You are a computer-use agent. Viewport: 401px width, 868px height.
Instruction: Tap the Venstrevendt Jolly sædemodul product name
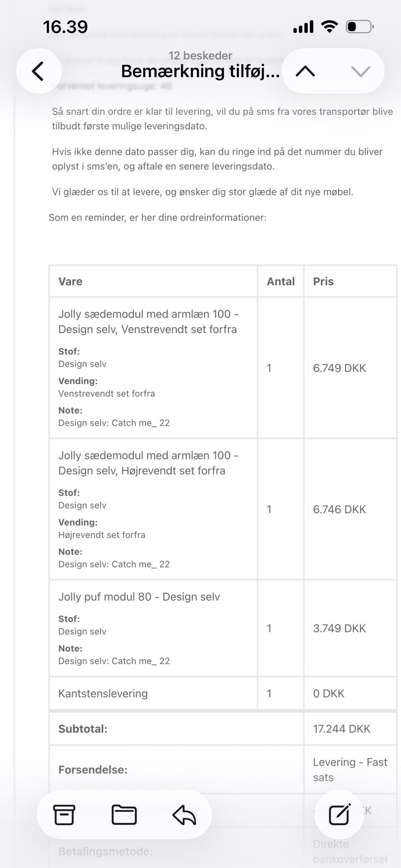point(148,322)
